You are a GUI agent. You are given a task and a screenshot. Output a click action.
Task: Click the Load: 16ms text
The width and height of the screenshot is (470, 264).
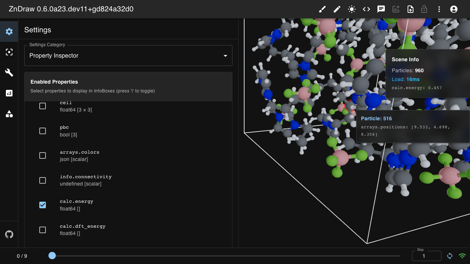[405, 79]
